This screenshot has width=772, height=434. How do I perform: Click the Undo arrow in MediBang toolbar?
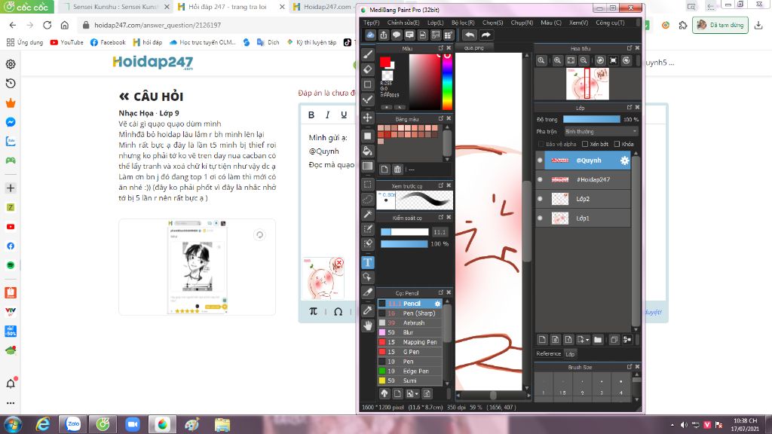click(x=470, y=35)
